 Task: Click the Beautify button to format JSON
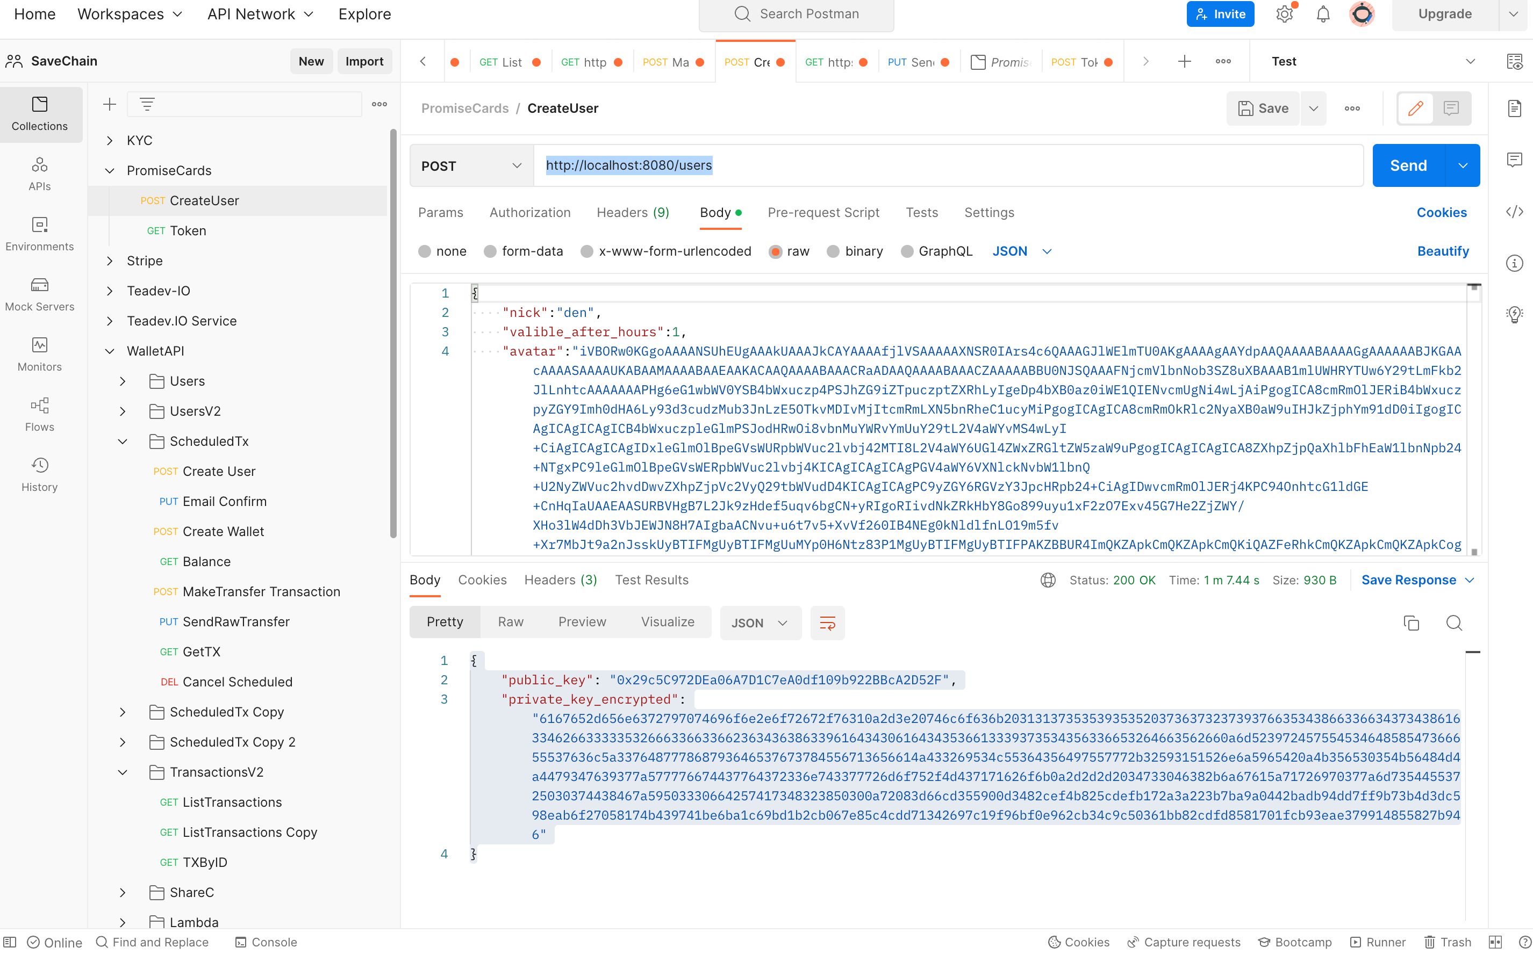[x=1443, y=251]
